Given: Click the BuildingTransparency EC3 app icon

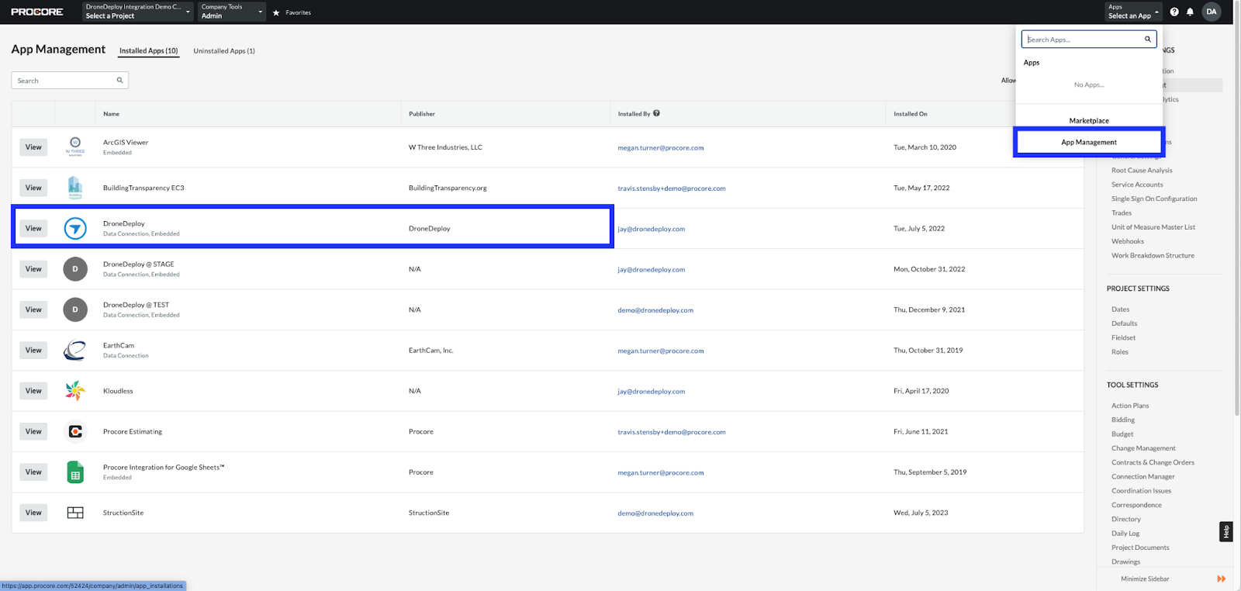Looking at the screenshot, I should point(75,188).
